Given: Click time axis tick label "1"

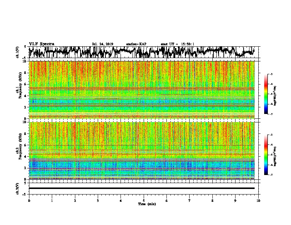Looking at the screenshot, I should pos(52,200).
